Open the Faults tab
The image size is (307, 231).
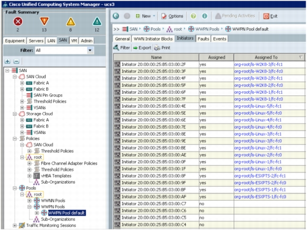click(203, 39)
